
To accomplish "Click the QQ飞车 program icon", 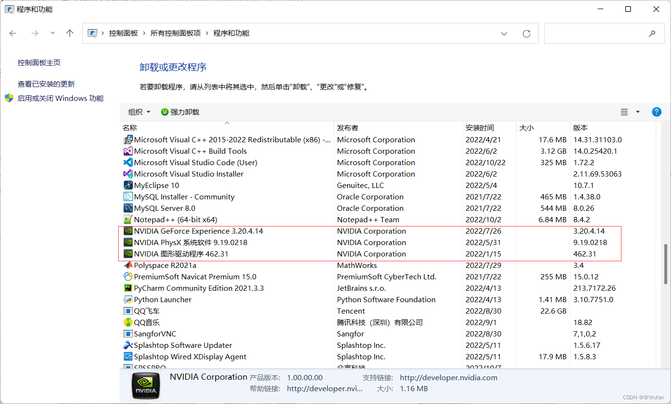I will [128, 311].
